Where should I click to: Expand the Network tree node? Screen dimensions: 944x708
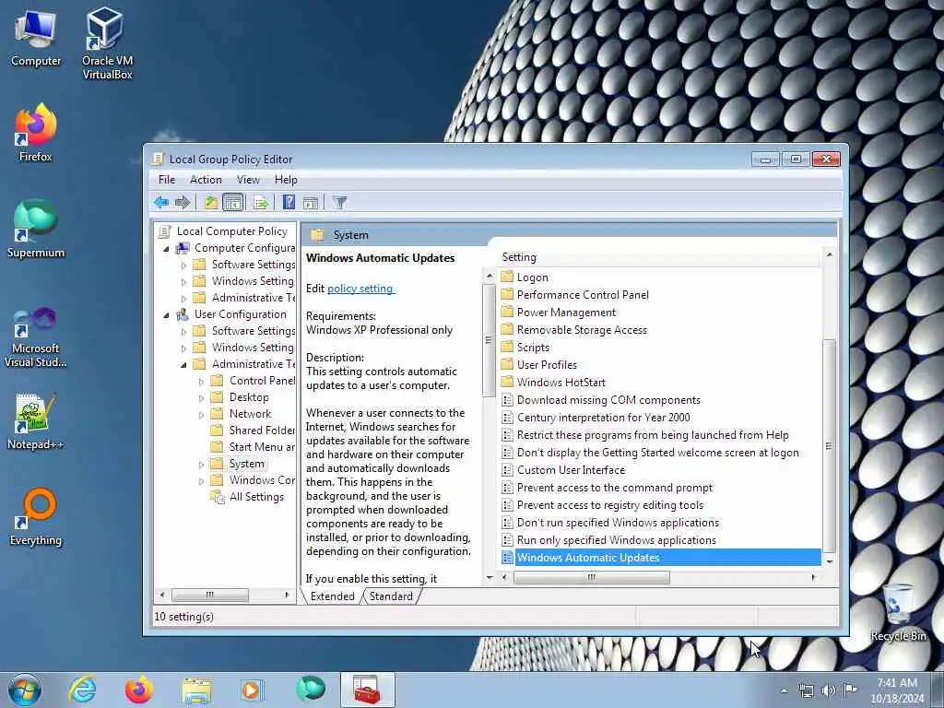click(x=202, y=414)
